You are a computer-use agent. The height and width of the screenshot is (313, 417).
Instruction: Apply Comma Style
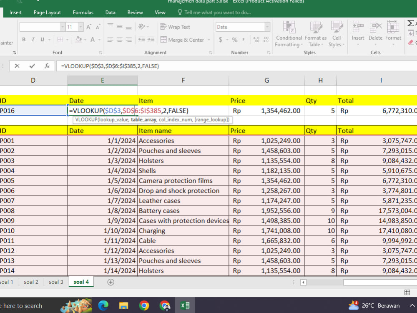click(x=244, y=40)
